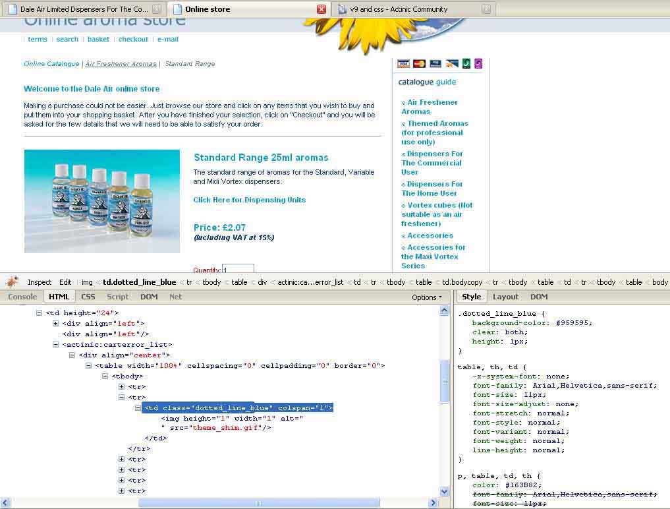Click the Visa card icon
670x509 pixels.
(x=403, y=64)
